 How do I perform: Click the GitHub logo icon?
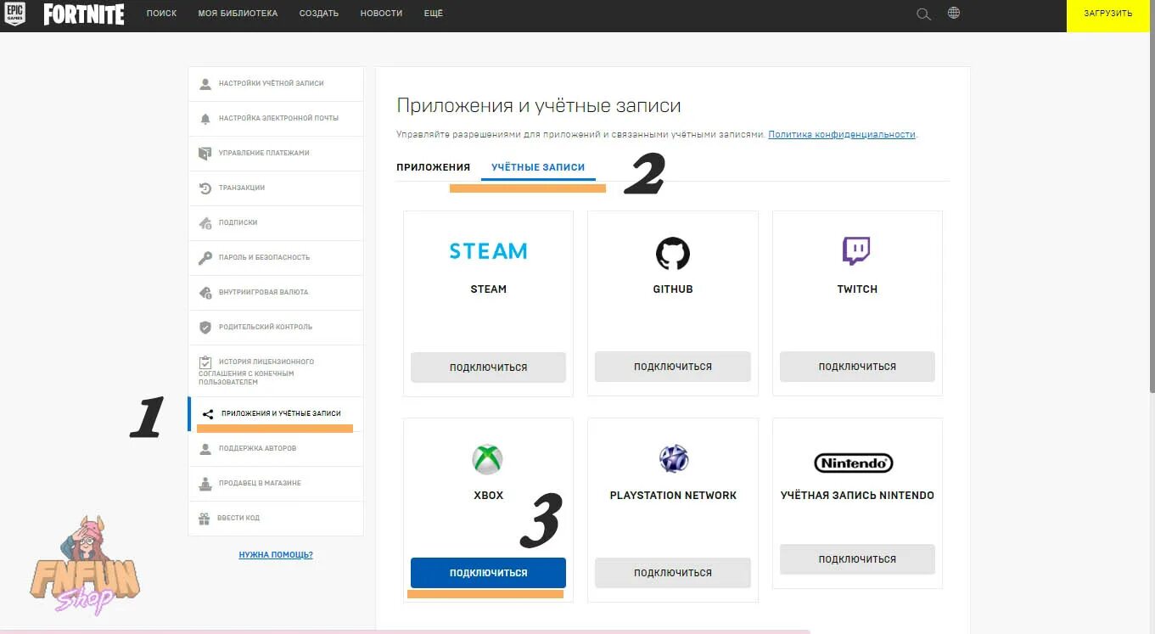click(673, 253)
